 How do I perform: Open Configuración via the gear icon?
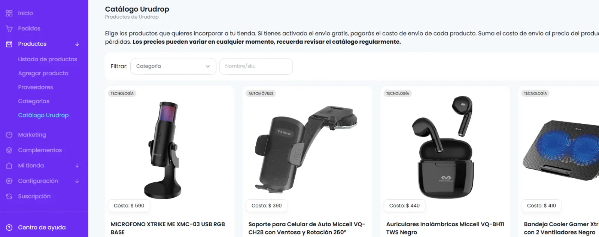[9, 181]
